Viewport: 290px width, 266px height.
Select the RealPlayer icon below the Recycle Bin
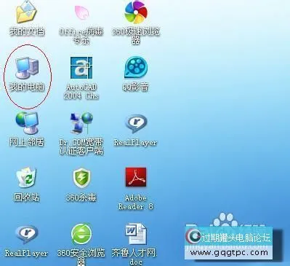coord(26,235)
